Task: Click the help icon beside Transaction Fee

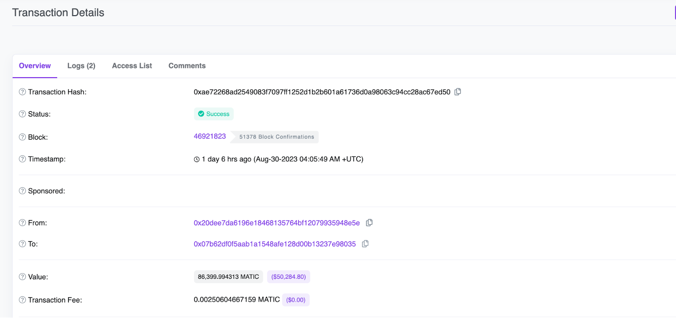Action: click(22, 300)
